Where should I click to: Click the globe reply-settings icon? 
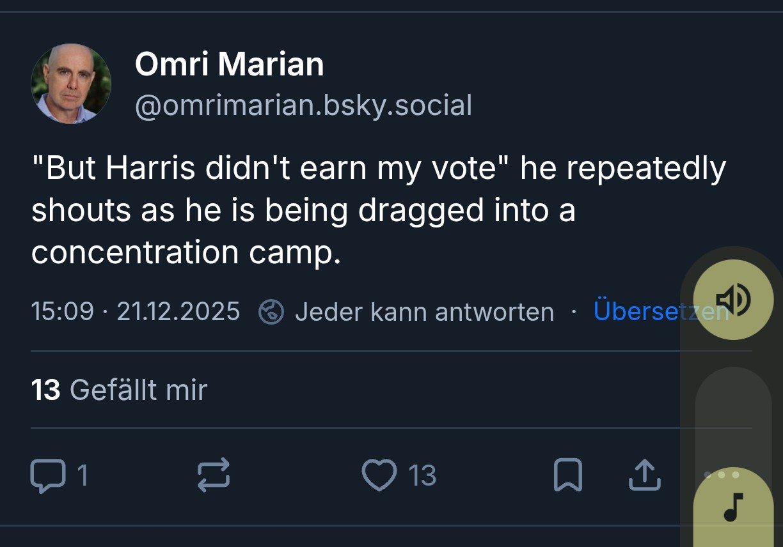click(271, 312)
